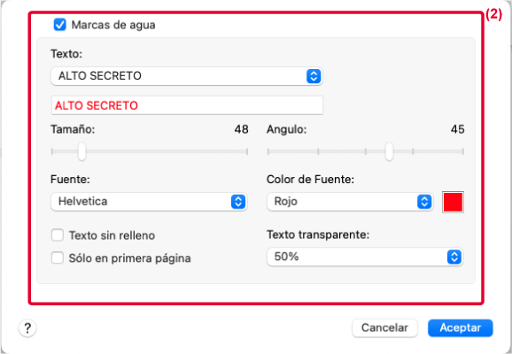The height and width of the screenshot is (354, 512).
Task: Click the Cancelar button
Action: [x=384, y=327]
